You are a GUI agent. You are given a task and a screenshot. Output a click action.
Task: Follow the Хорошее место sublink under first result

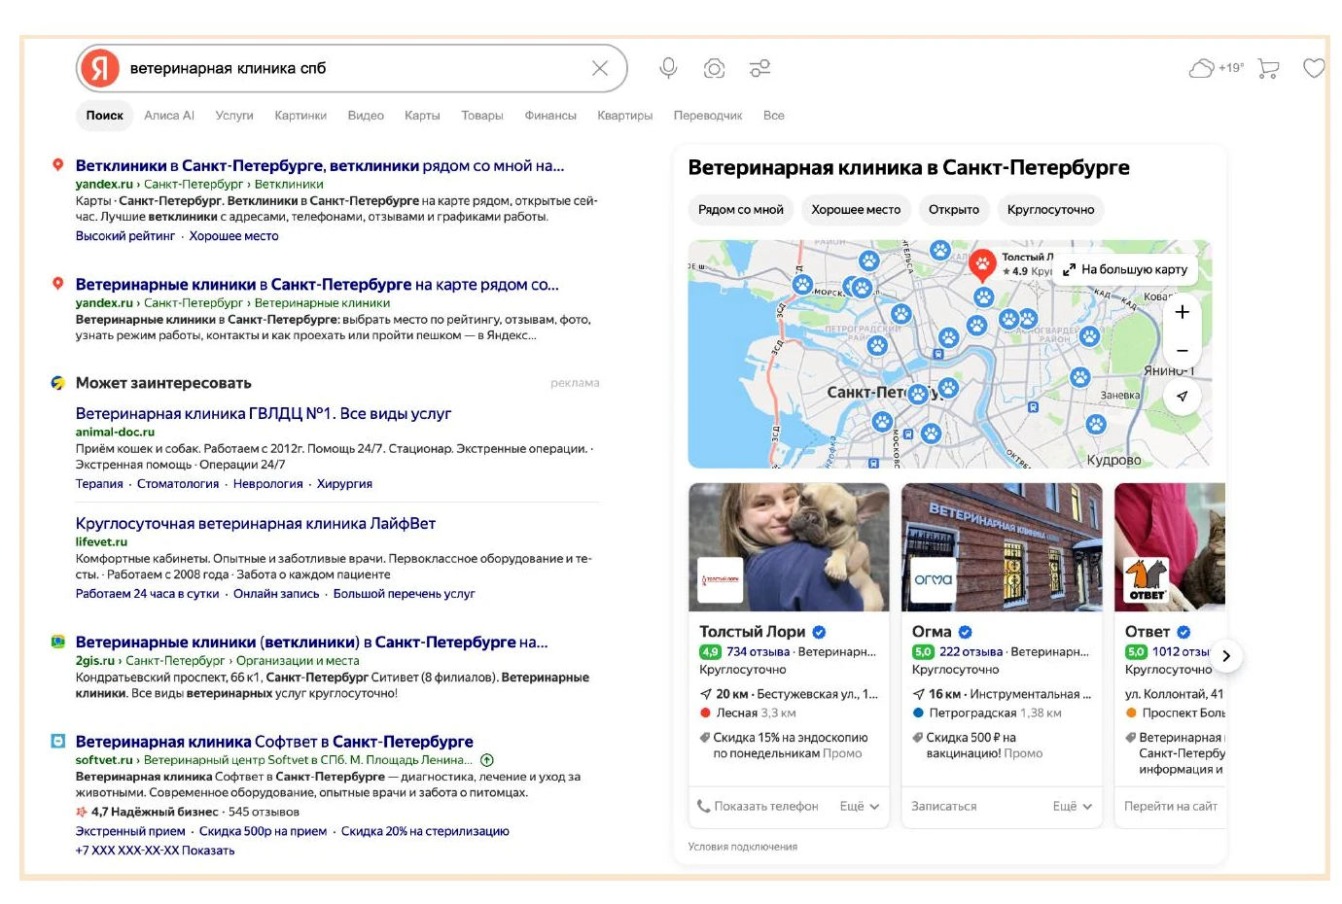click(233, 236)
